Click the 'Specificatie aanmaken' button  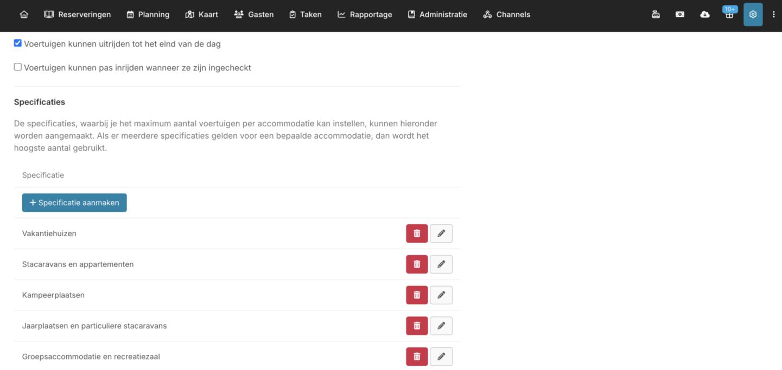point(74,203)
